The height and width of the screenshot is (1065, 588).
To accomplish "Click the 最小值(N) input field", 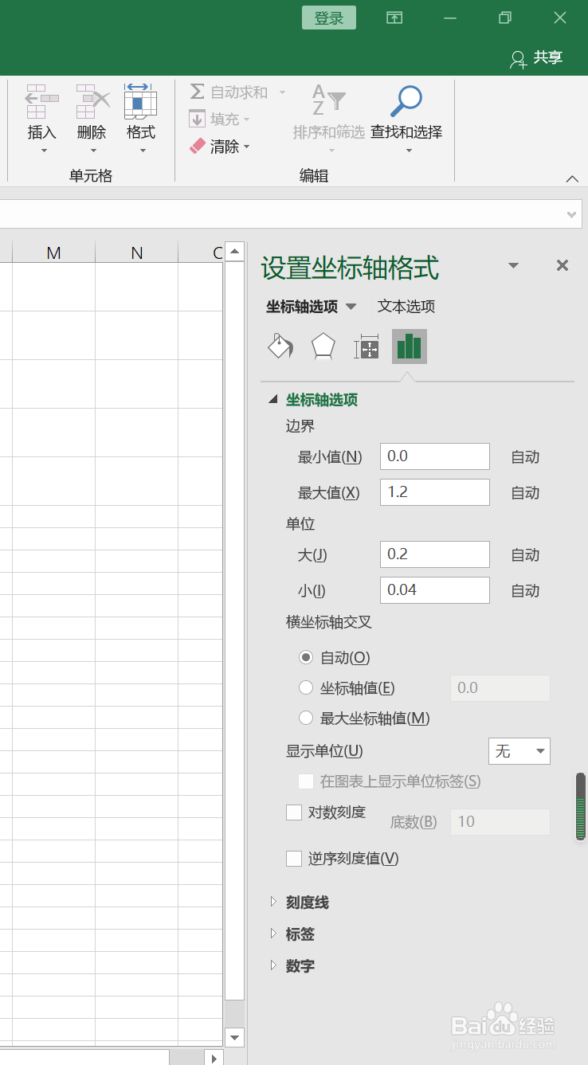I will pyautogui.click(x=435, y=456).
